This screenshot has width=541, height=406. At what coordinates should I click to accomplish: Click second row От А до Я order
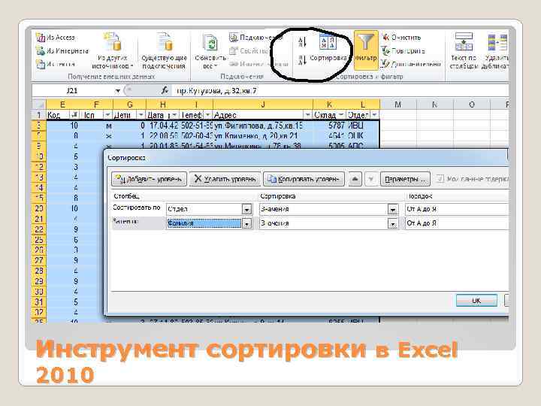click(x=457, y=223)
